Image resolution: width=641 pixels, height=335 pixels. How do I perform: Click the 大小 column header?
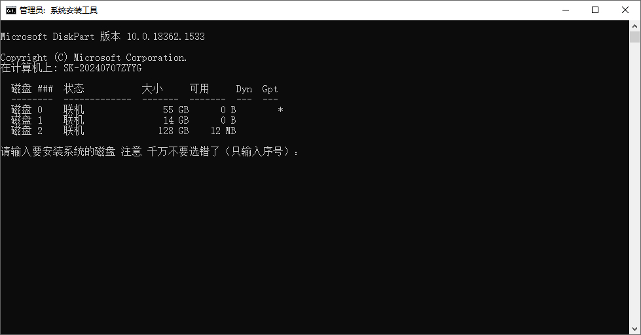pyautogui.click(x=152, y=88)
